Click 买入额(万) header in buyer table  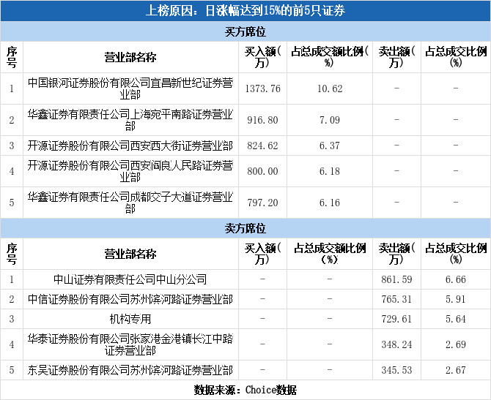click(x=263, y=57)
